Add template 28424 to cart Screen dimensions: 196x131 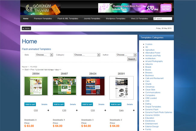coord(87,104)
